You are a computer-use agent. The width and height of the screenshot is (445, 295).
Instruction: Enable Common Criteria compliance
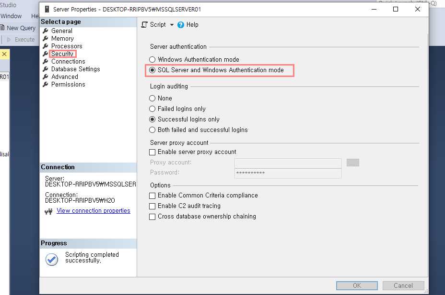click(152, 196)
